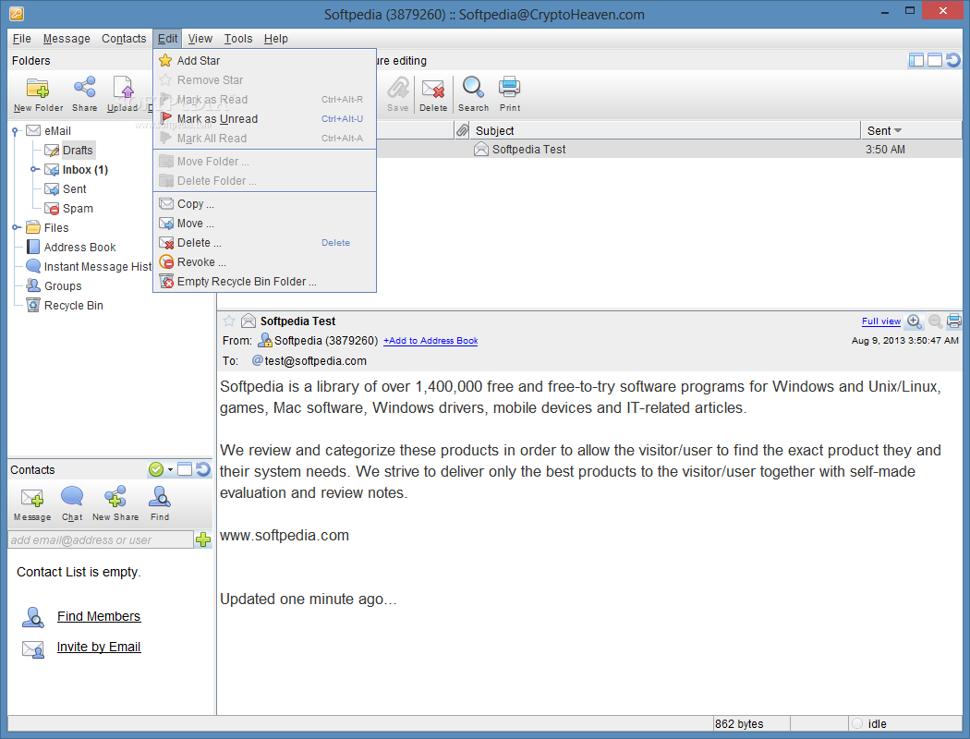Open the View menu
This screenshot has height=739, width=970.
pyautogui.click(x=200, y=39)
